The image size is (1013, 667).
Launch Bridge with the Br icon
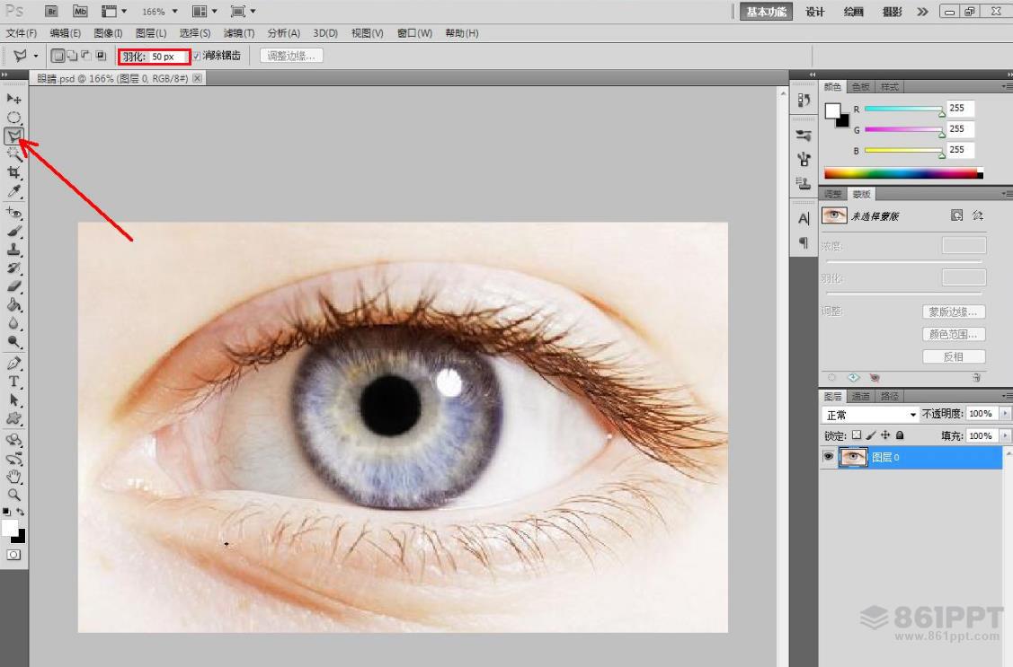click(x=51, y=12)
